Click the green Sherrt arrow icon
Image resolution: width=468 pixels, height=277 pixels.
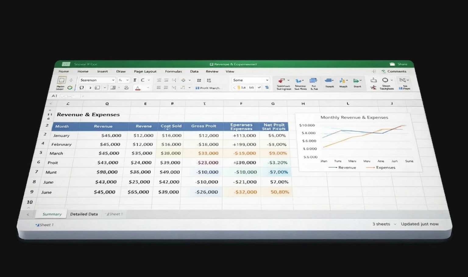pyautogui.click(x=356, y=81)
